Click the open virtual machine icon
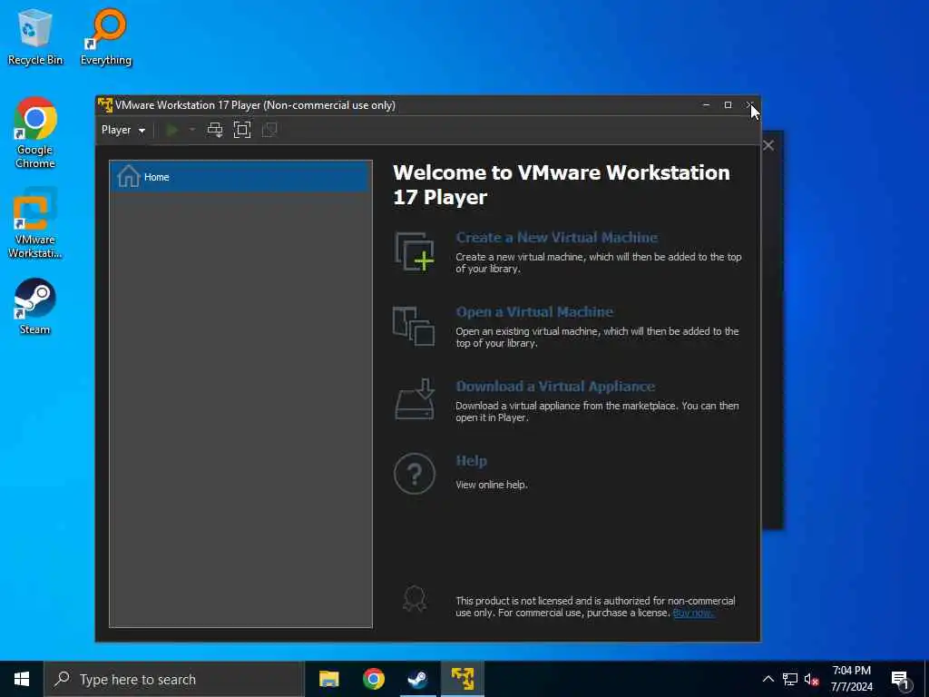The width and height of the screenshot is (929, 697). [x=414, y=326]
